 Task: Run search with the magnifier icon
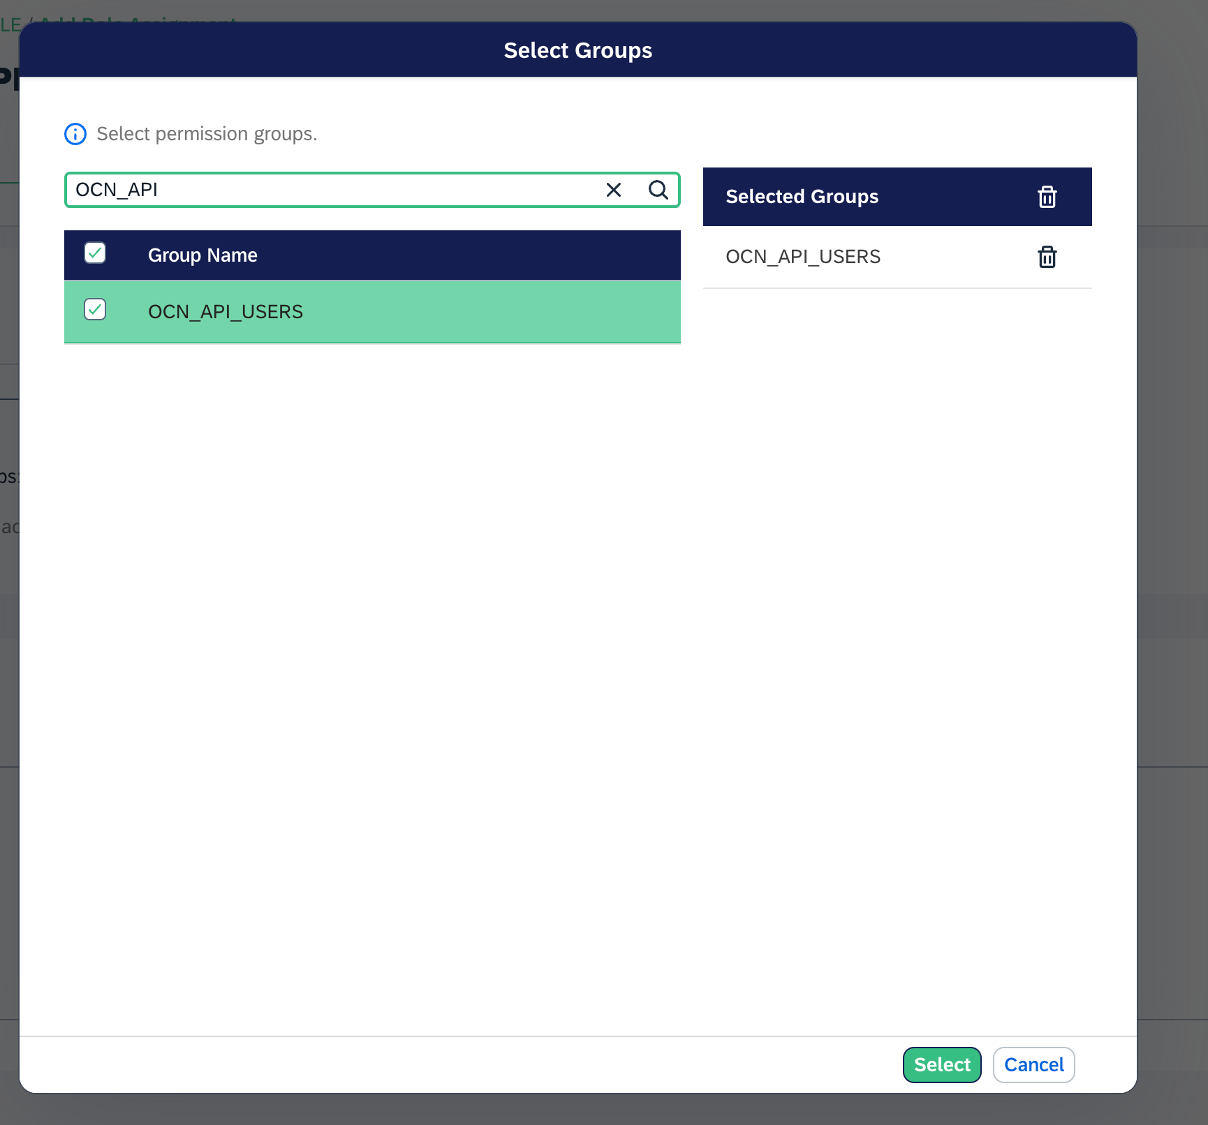[658, 190]
